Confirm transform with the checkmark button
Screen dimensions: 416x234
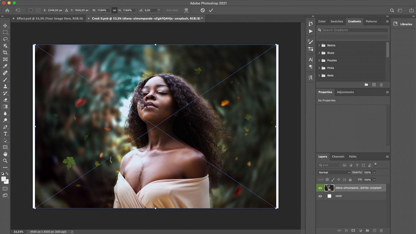(211, 10)
